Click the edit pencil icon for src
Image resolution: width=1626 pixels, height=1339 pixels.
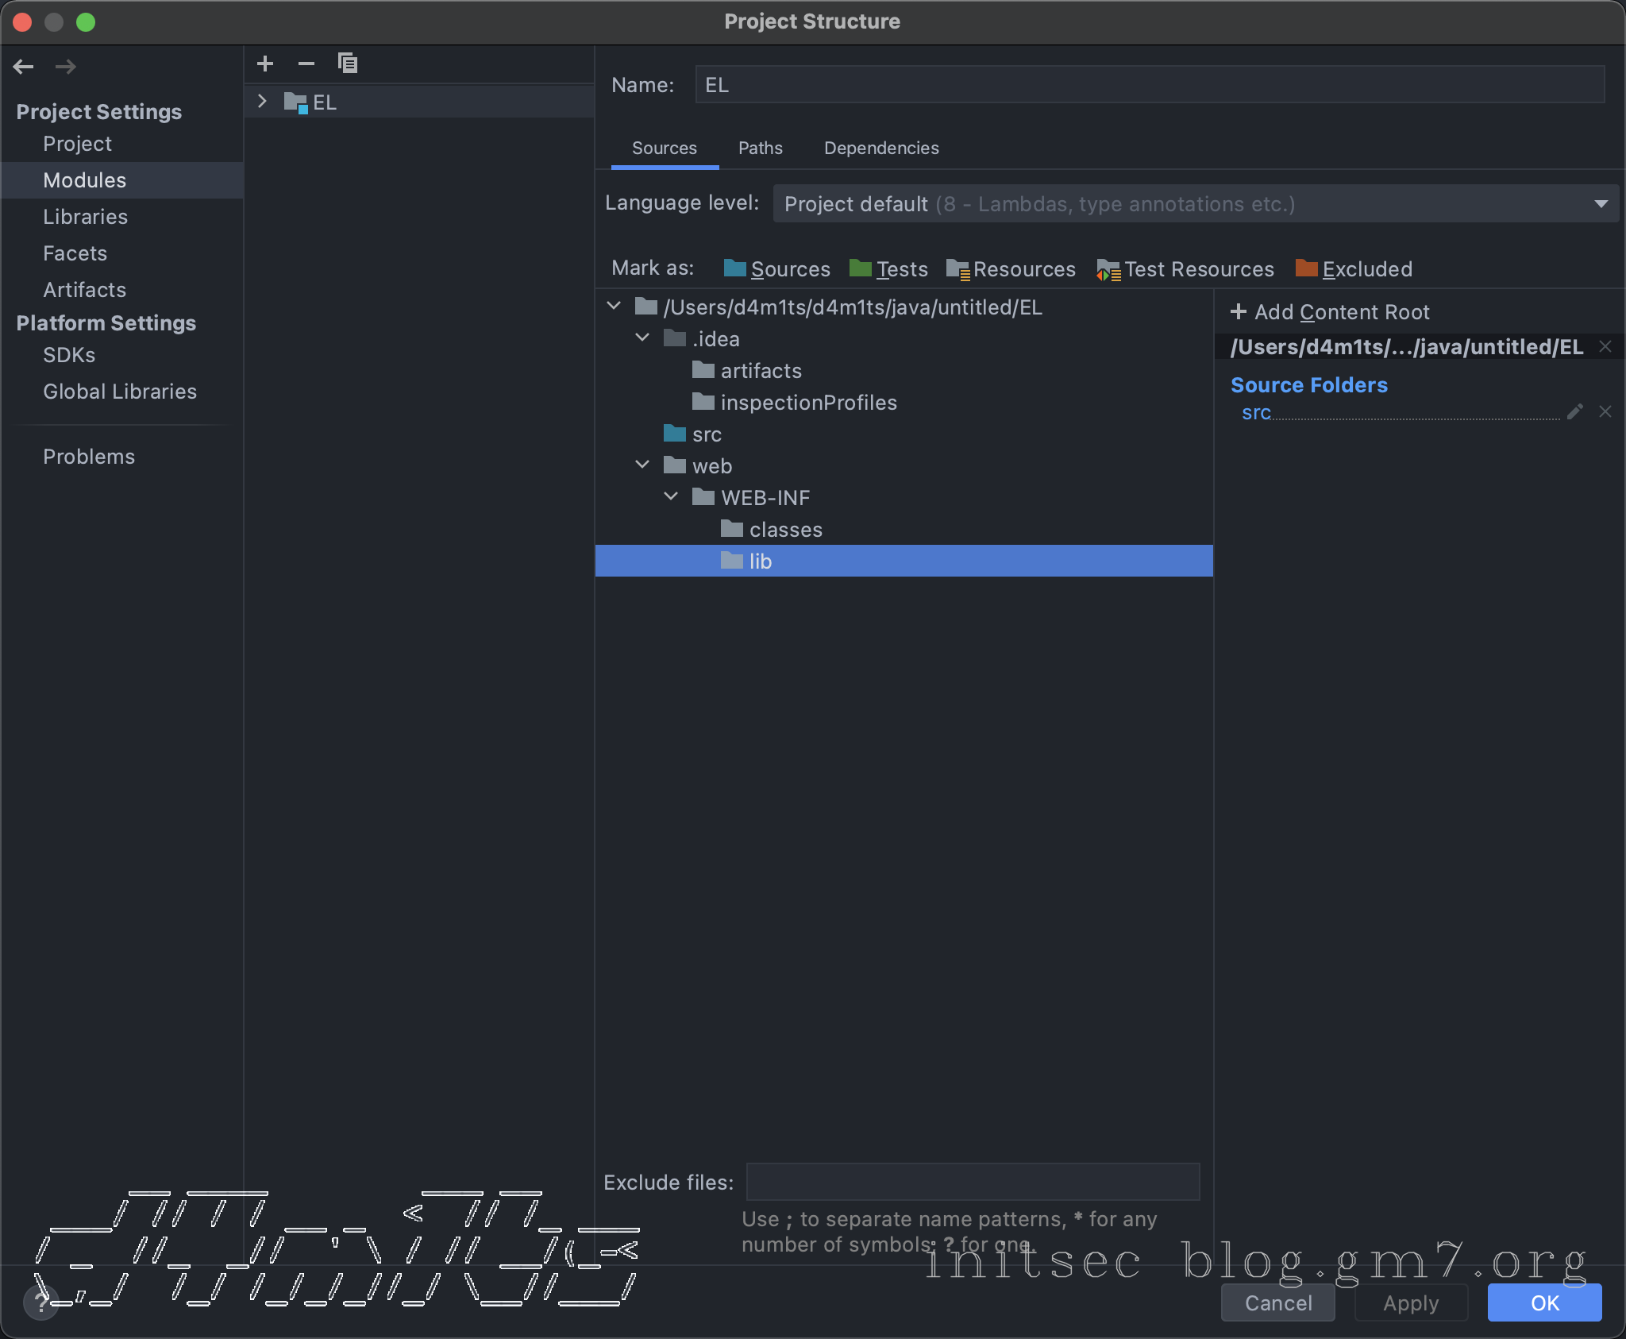tap(1575, 411)
